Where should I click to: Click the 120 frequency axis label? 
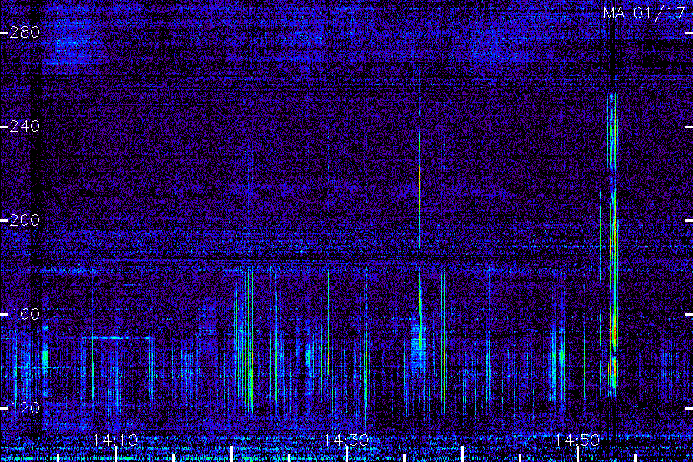pyautogui.click(x=25, y=408)
